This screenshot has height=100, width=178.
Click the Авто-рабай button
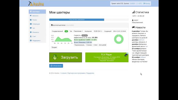click(103, 45)
